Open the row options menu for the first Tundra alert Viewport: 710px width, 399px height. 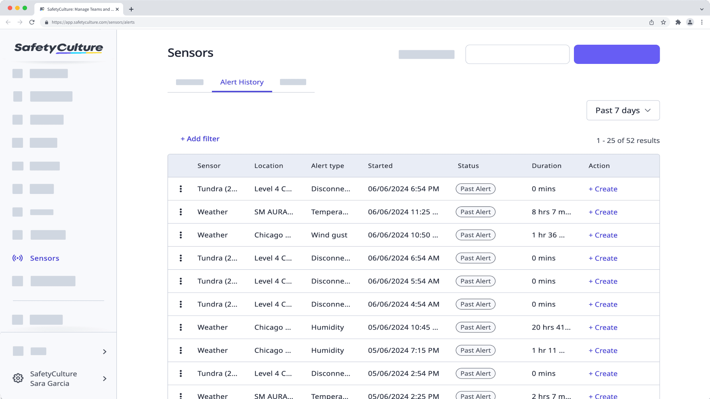click(x=180, y=188)
